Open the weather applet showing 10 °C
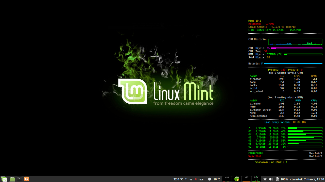 coord(214,179)
